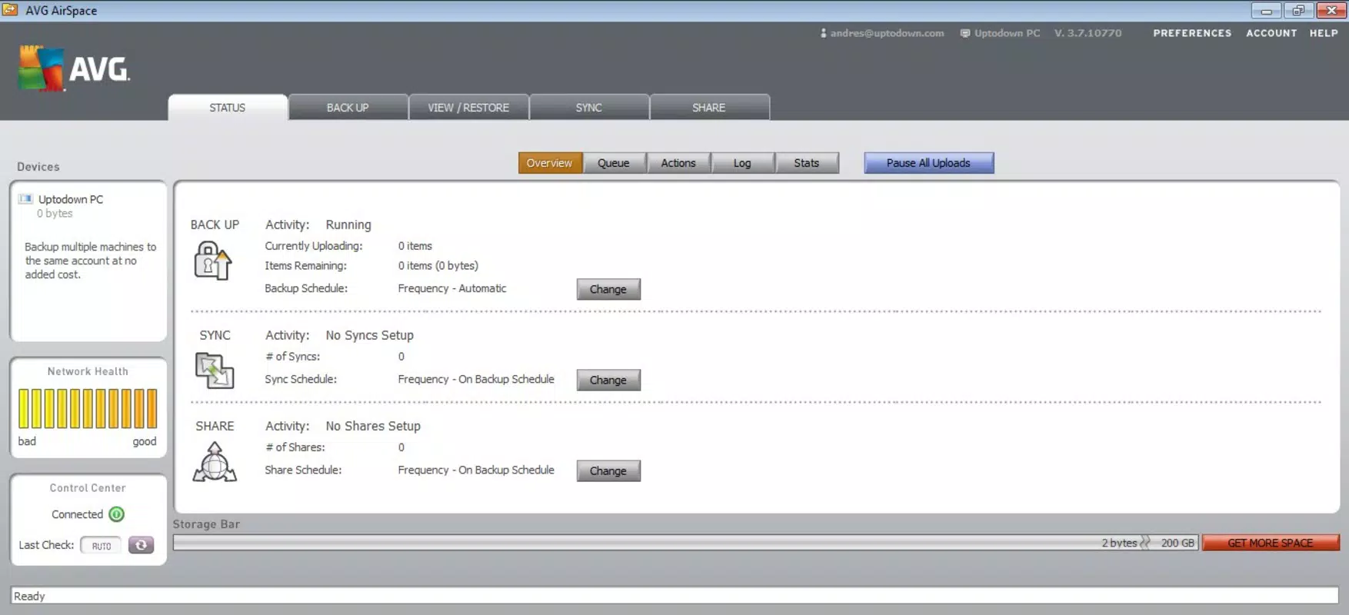
Task: Click GET MORE SPACE button
Action: [1271, 543]
